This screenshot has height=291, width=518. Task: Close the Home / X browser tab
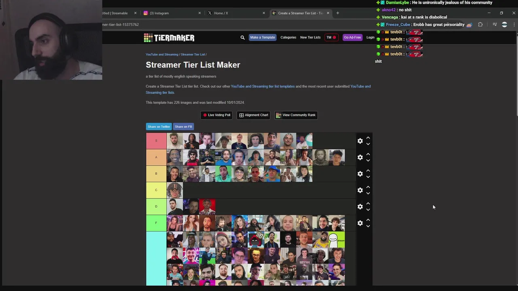click(x=263, y=13)
